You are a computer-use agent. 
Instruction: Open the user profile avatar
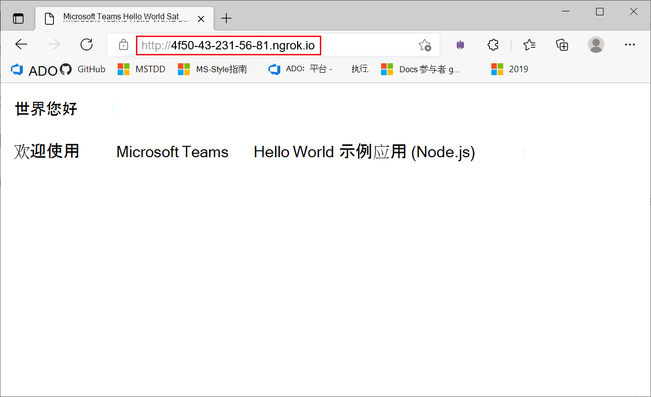click(596, 44)
